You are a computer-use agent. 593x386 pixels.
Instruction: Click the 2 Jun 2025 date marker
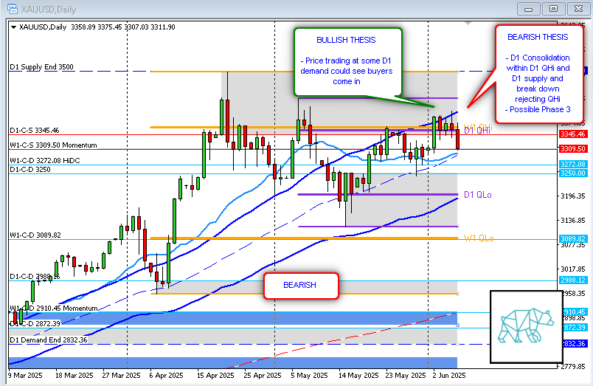[x=448, y=375]
